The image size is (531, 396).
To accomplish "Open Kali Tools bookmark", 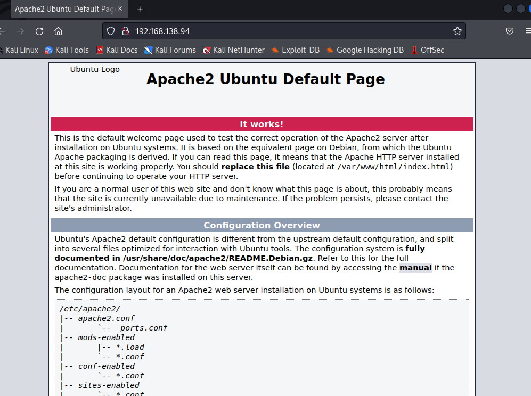I will click(x=67, y=50).
